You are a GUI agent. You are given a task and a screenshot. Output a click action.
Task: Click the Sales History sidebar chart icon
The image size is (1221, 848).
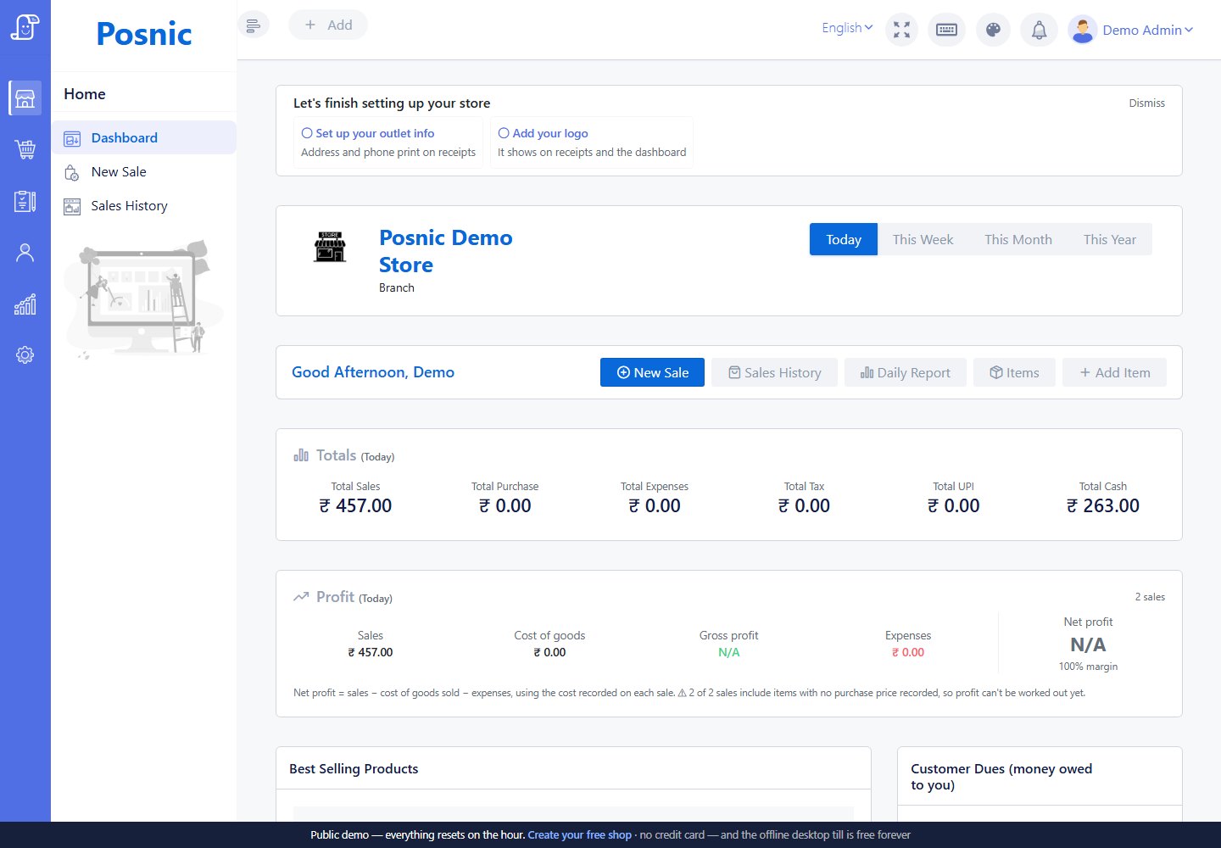point(72,206)
